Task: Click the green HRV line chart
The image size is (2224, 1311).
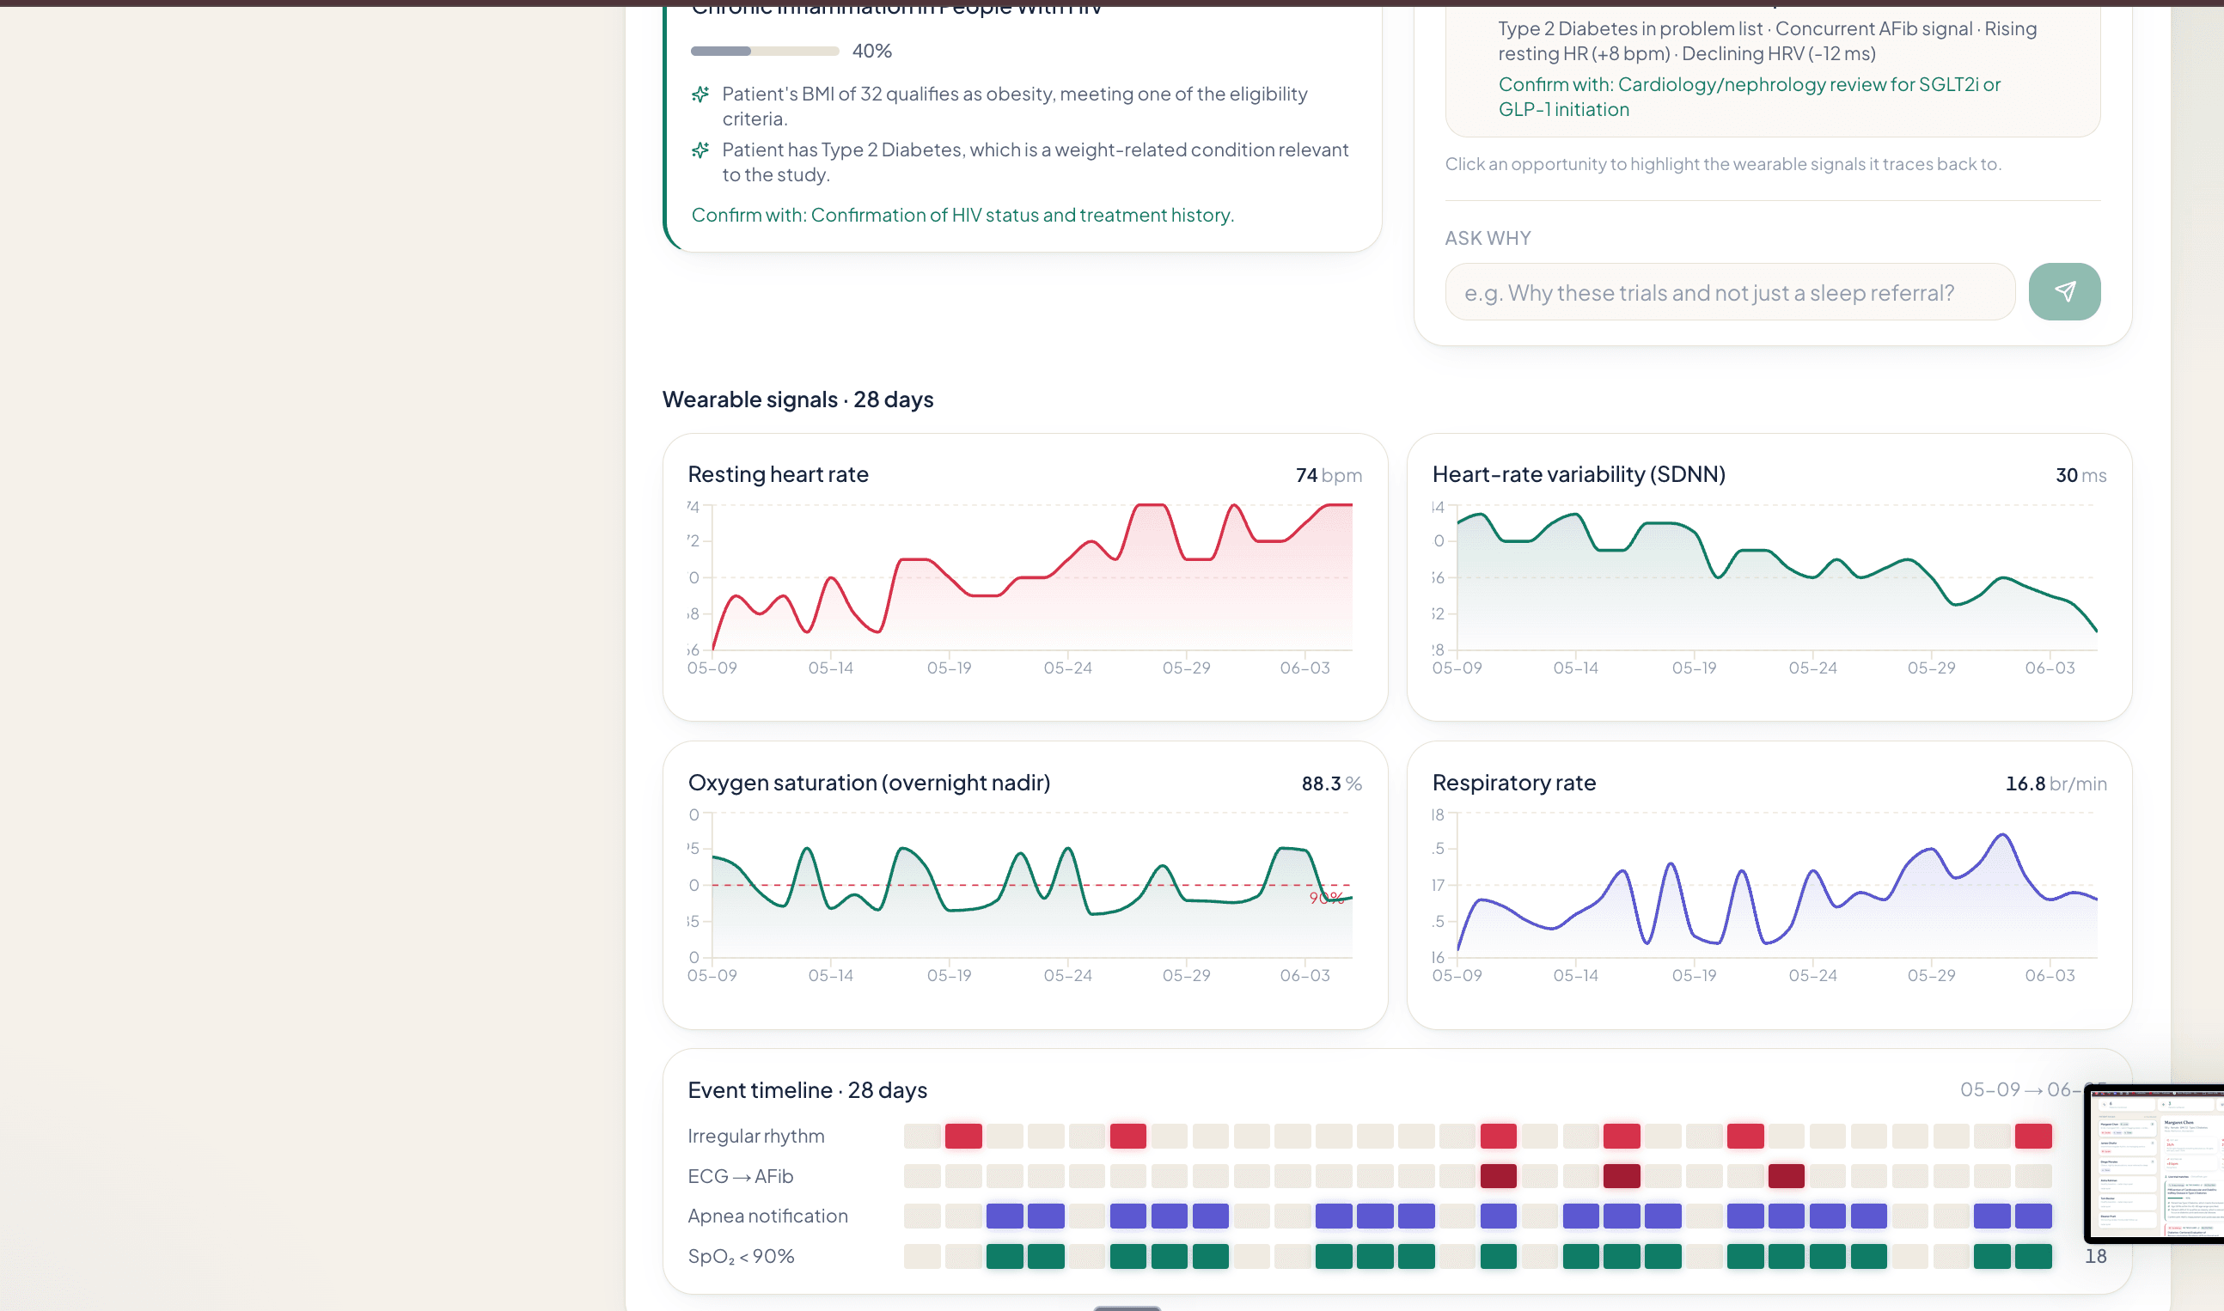Action: point(1776,578)
